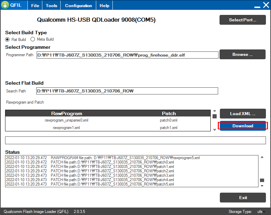Screen dimensions: 271x215
Task: Select the Flat Build radio button
Action: pyautogui.click(x=7, y=39)
